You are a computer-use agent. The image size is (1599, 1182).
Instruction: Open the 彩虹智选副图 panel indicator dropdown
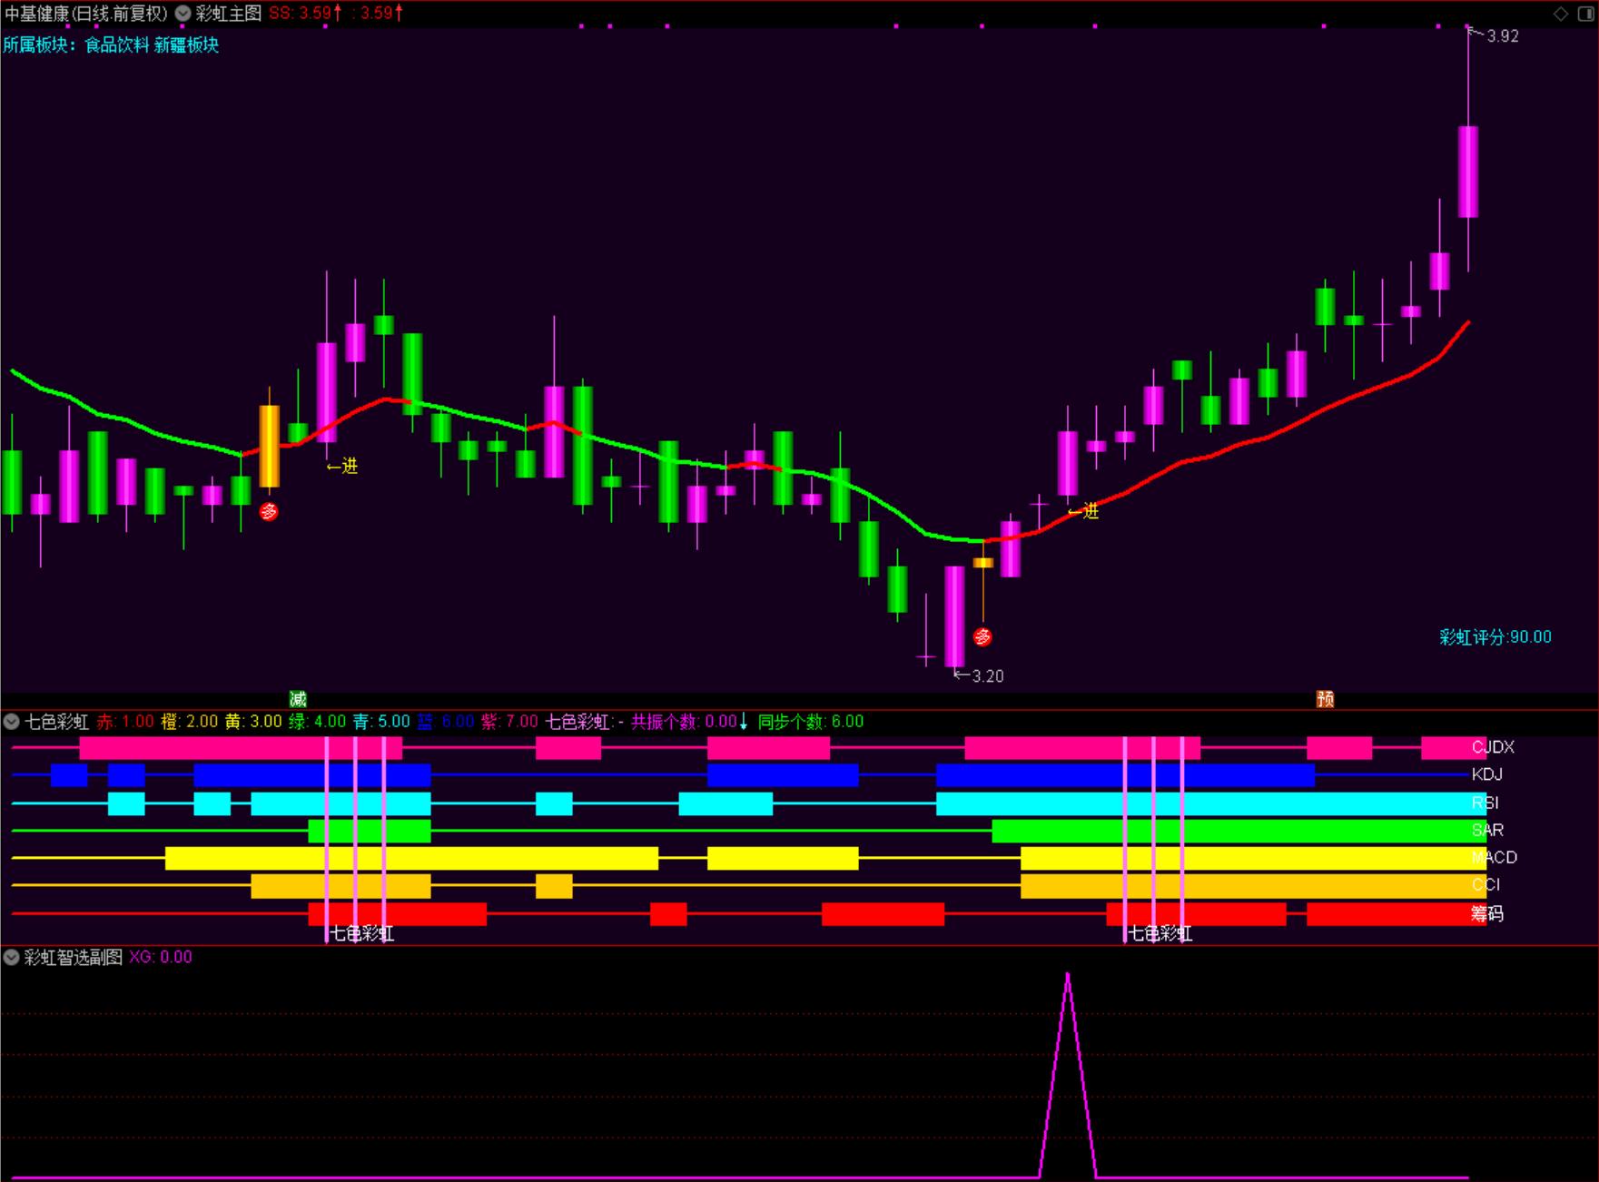point(12,957)
